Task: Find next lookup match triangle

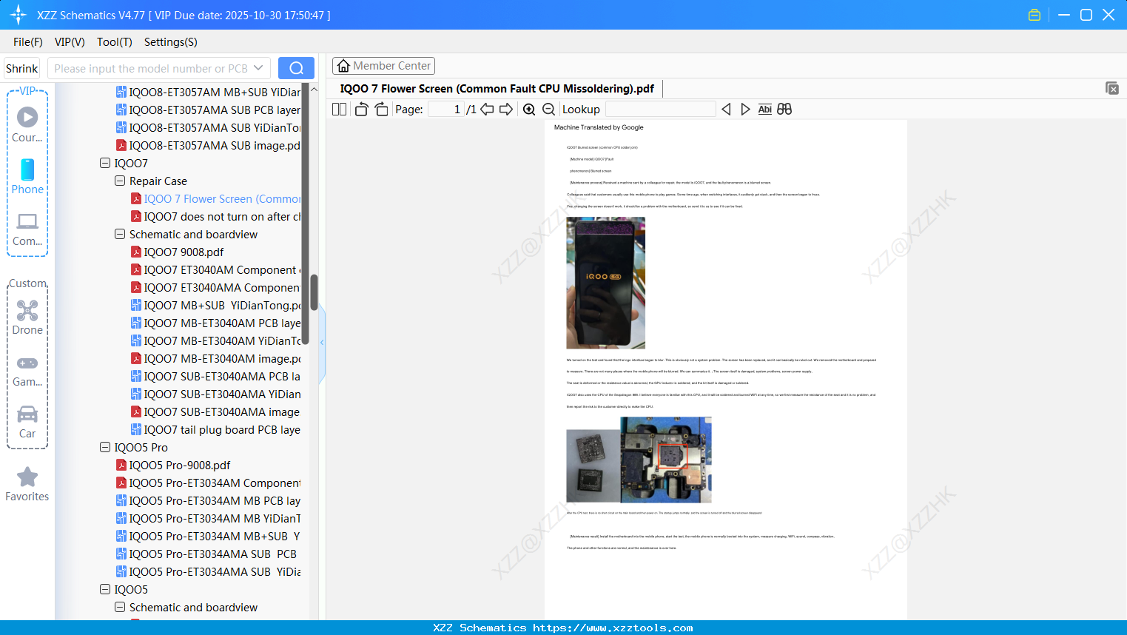Action: 745,110
